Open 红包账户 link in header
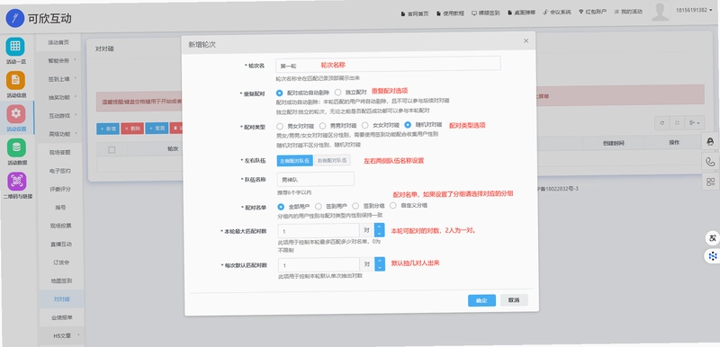720x347 pixels. pos(592,12)
